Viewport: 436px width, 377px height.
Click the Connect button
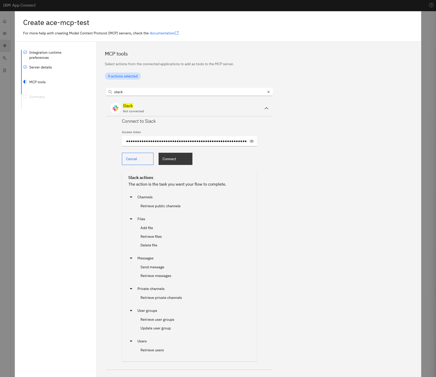coord(175,159)
